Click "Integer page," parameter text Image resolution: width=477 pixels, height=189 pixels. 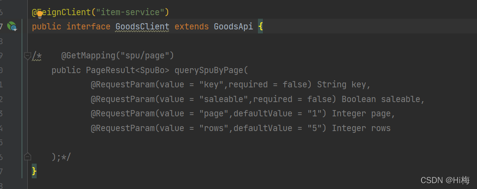coord(363,114)
